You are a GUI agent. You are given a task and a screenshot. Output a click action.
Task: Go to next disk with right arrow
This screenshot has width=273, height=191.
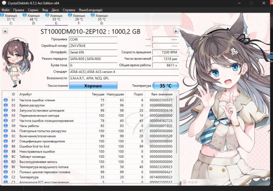[176, 31]
